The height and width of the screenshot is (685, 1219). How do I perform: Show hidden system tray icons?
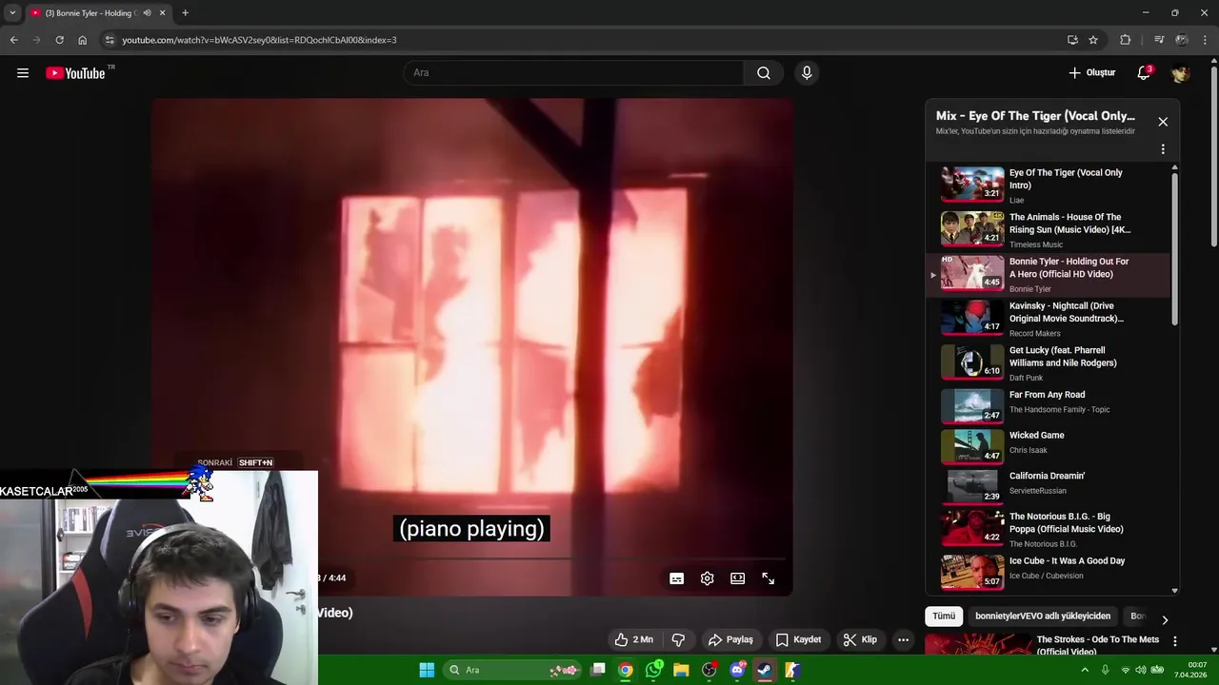point(1084,670)
